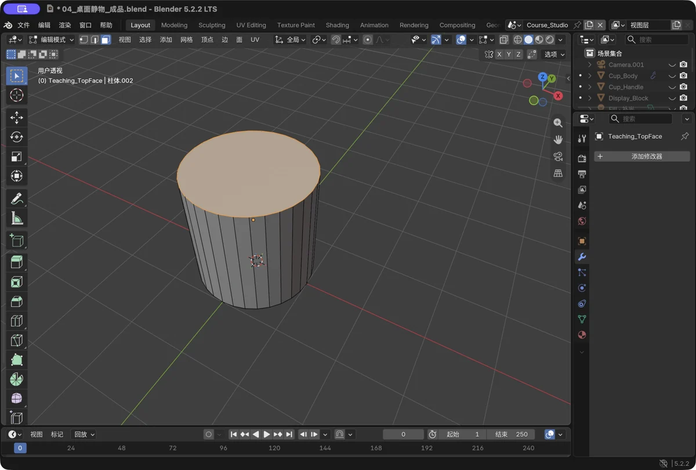Select the Transform tool
This screenshot has width=696, height=470.
pyautogui.click(x=16, y=176)
